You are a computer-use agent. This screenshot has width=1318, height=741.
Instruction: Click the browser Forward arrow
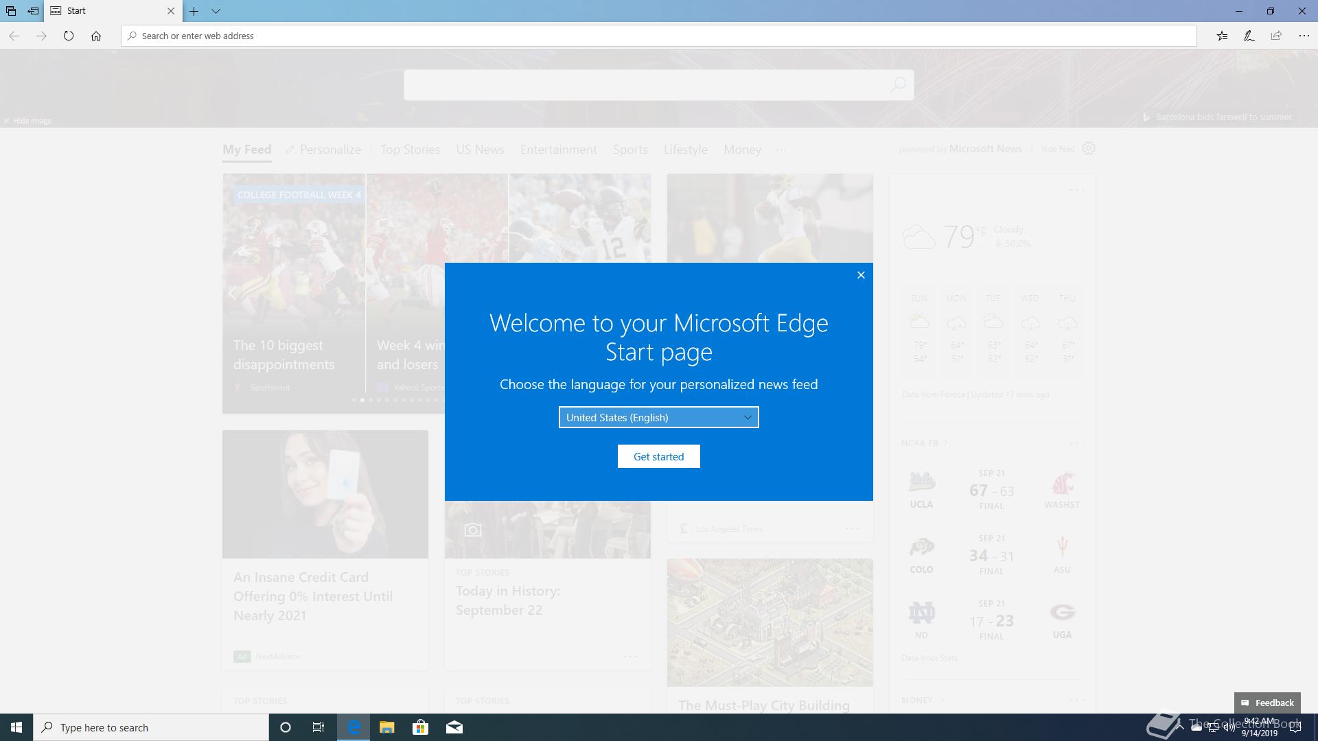coord(41,36)
